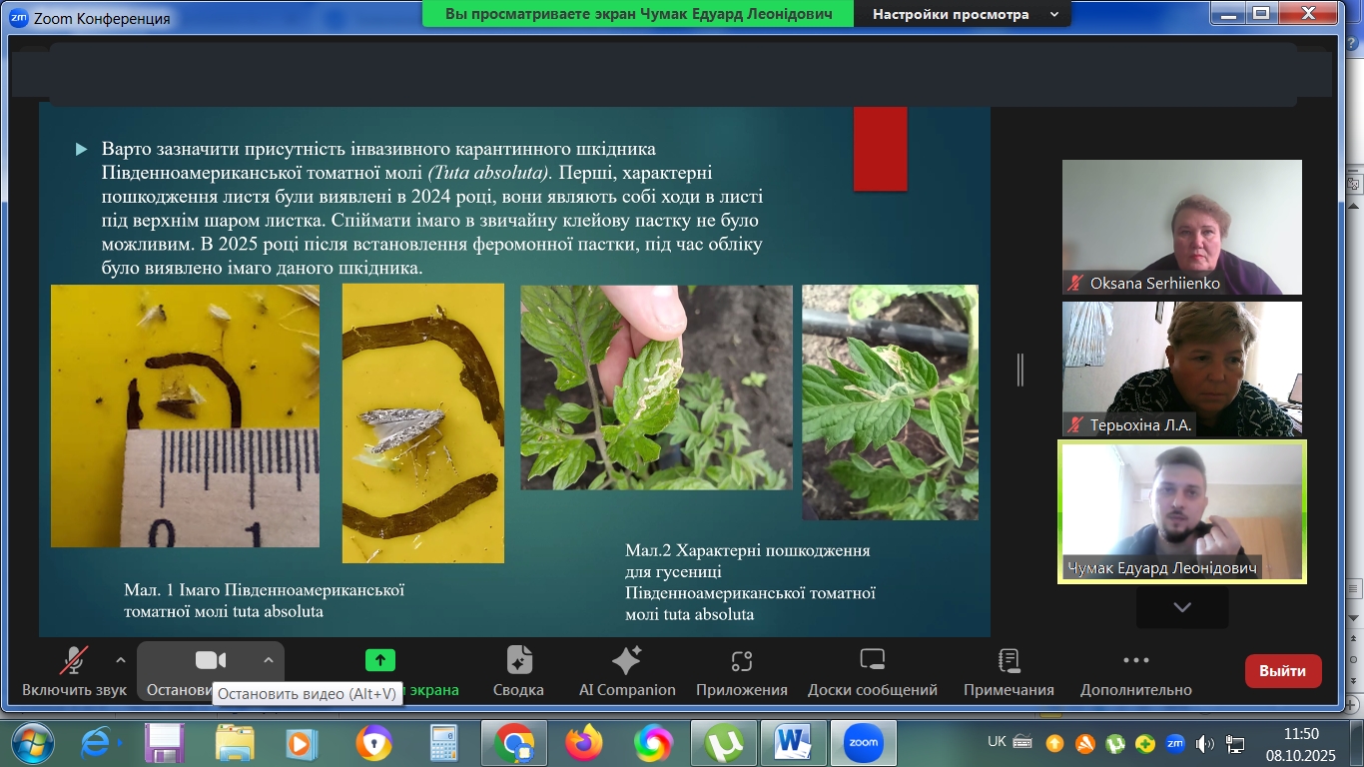This screenshot has width=1364, height=767.
Task: Unmute with the Включить звук microphone icon
Action: click(74, 661)
